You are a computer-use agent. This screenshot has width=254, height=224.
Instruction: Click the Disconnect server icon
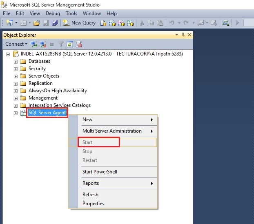(x=43, y=44)
